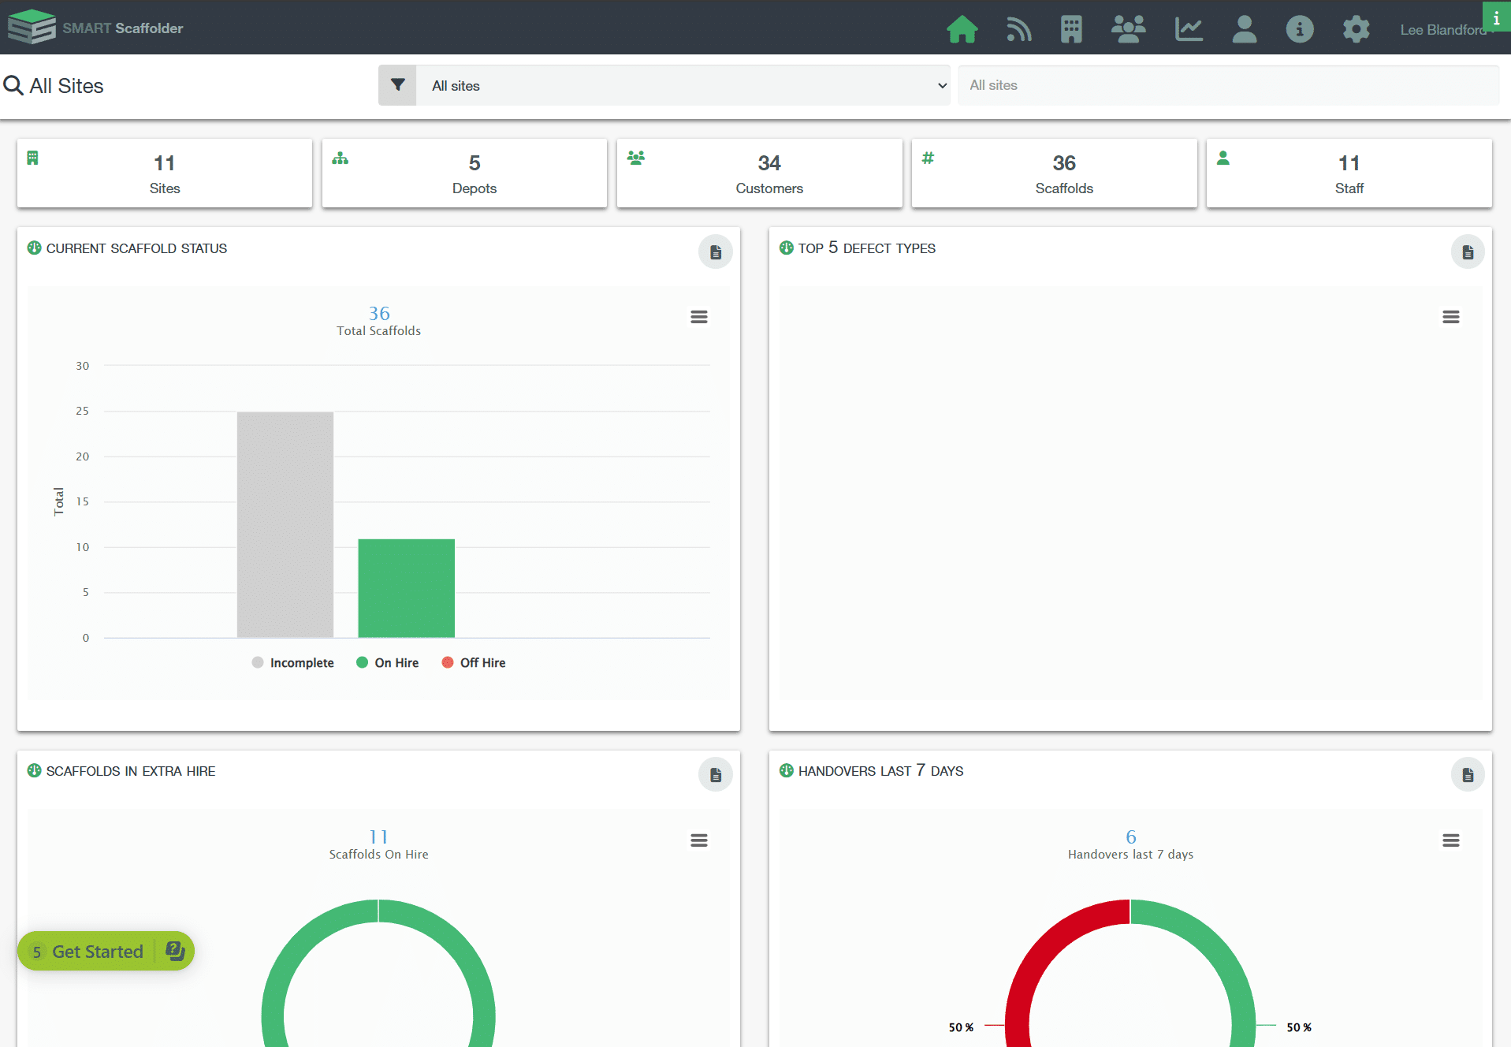
Task: Click the All sites search field
Action: [x=1228, y=85]
